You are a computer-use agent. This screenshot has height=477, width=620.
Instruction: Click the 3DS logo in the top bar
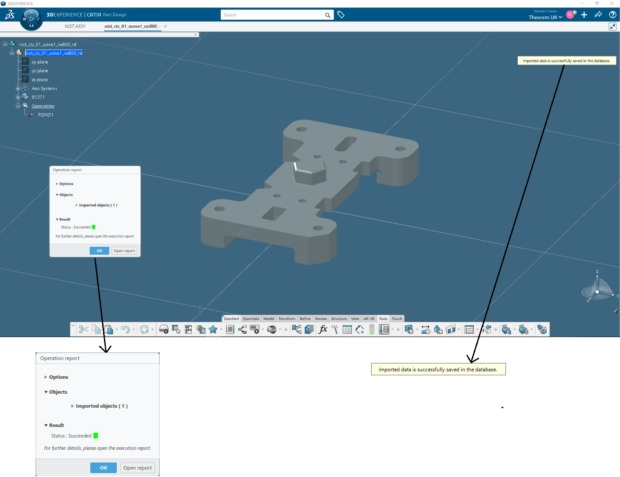click(x=10, y=15)
